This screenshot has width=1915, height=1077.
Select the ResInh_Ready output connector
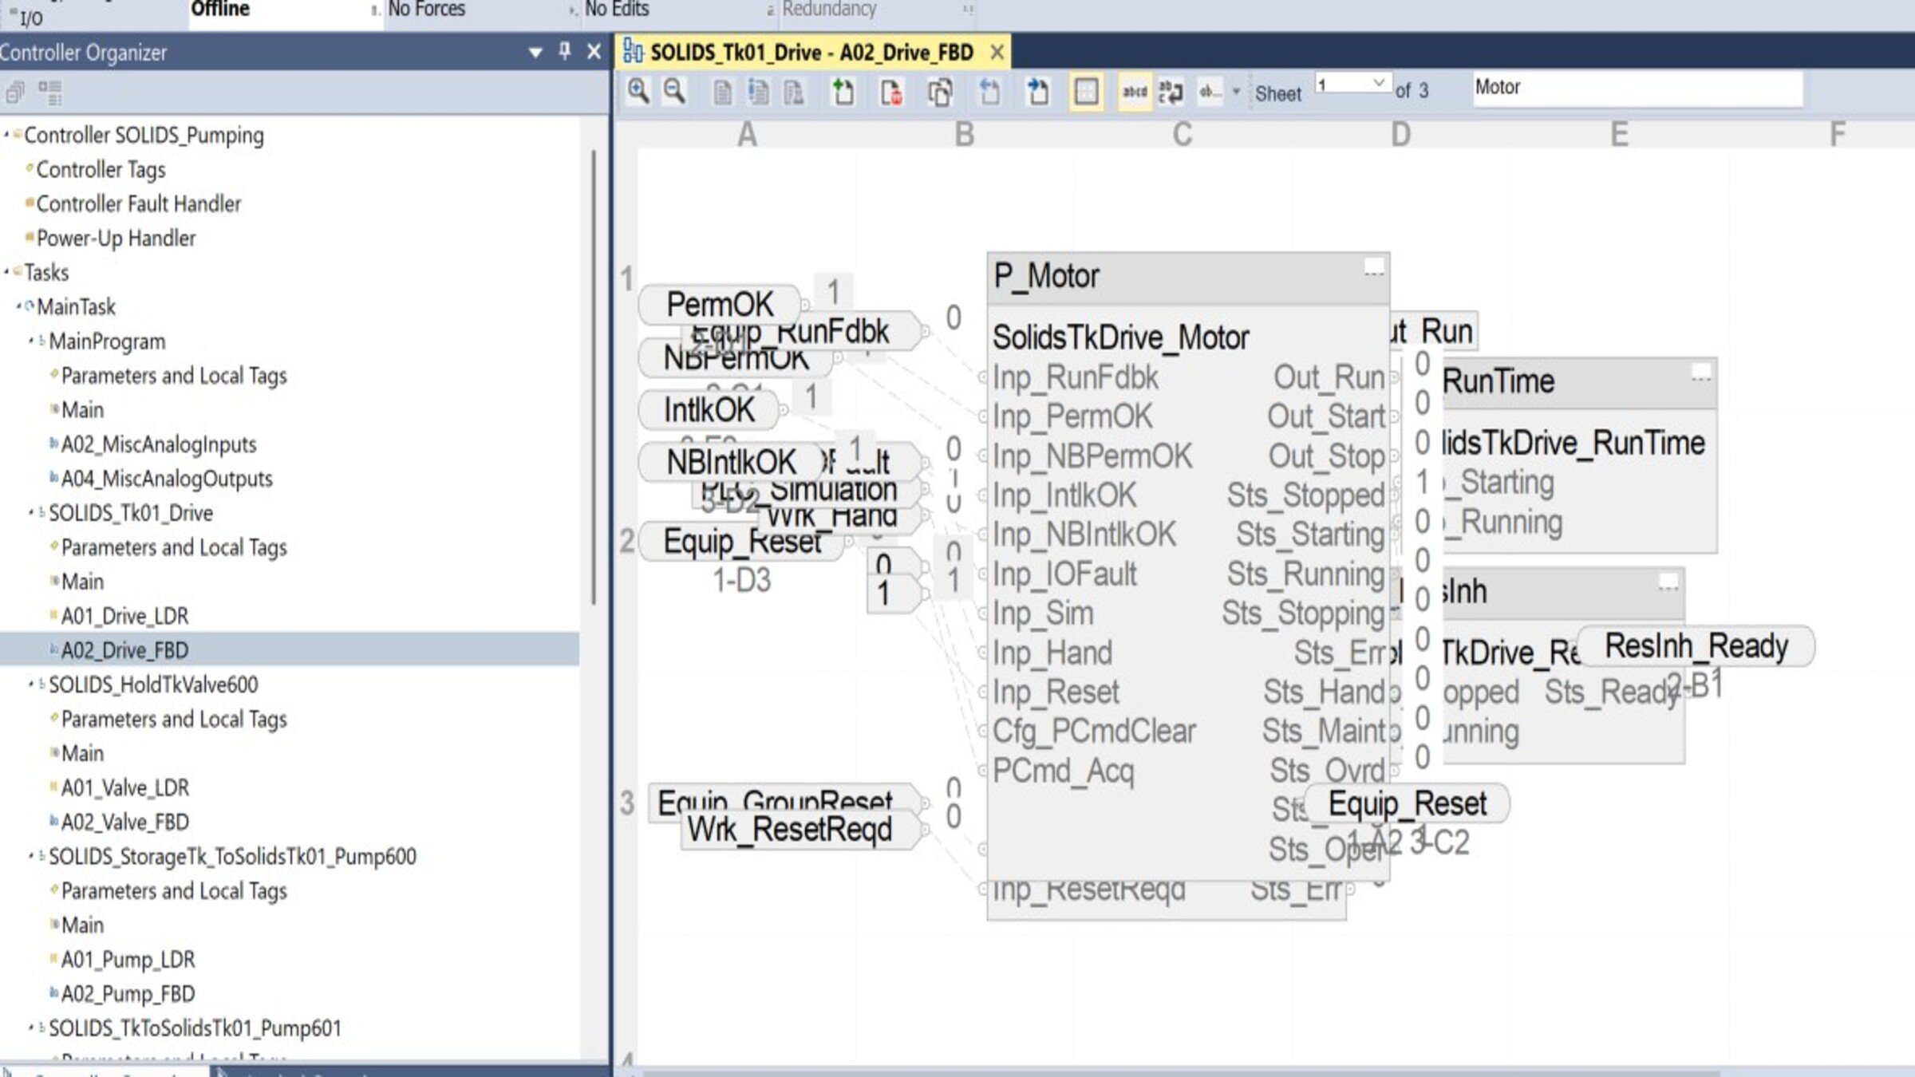click(x=1696, y=645)
